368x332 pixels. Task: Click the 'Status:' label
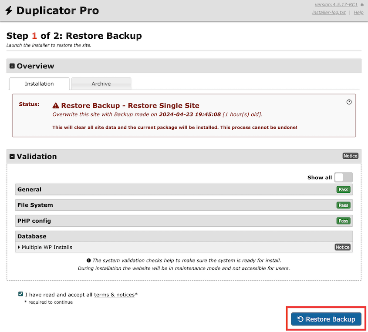[29, 104]
